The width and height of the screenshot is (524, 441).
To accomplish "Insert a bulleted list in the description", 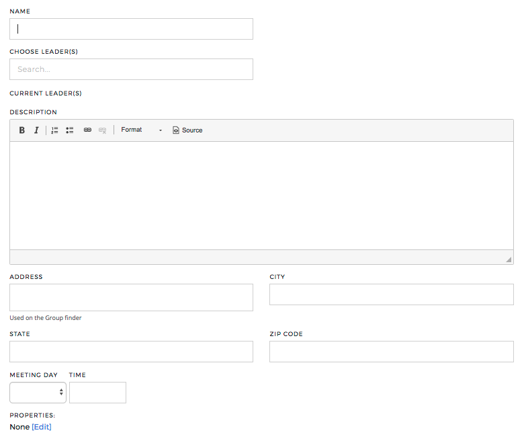I will tap(69, 130).
